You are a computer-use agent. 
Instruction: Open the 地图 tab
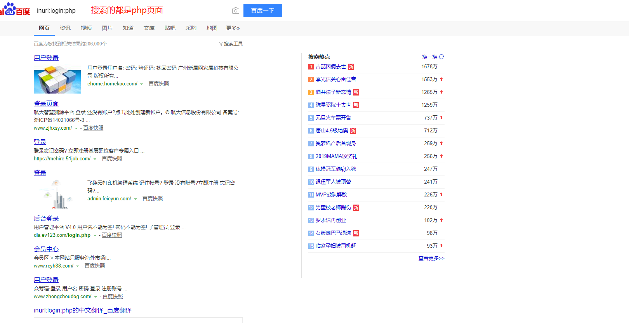pos(212,28)
